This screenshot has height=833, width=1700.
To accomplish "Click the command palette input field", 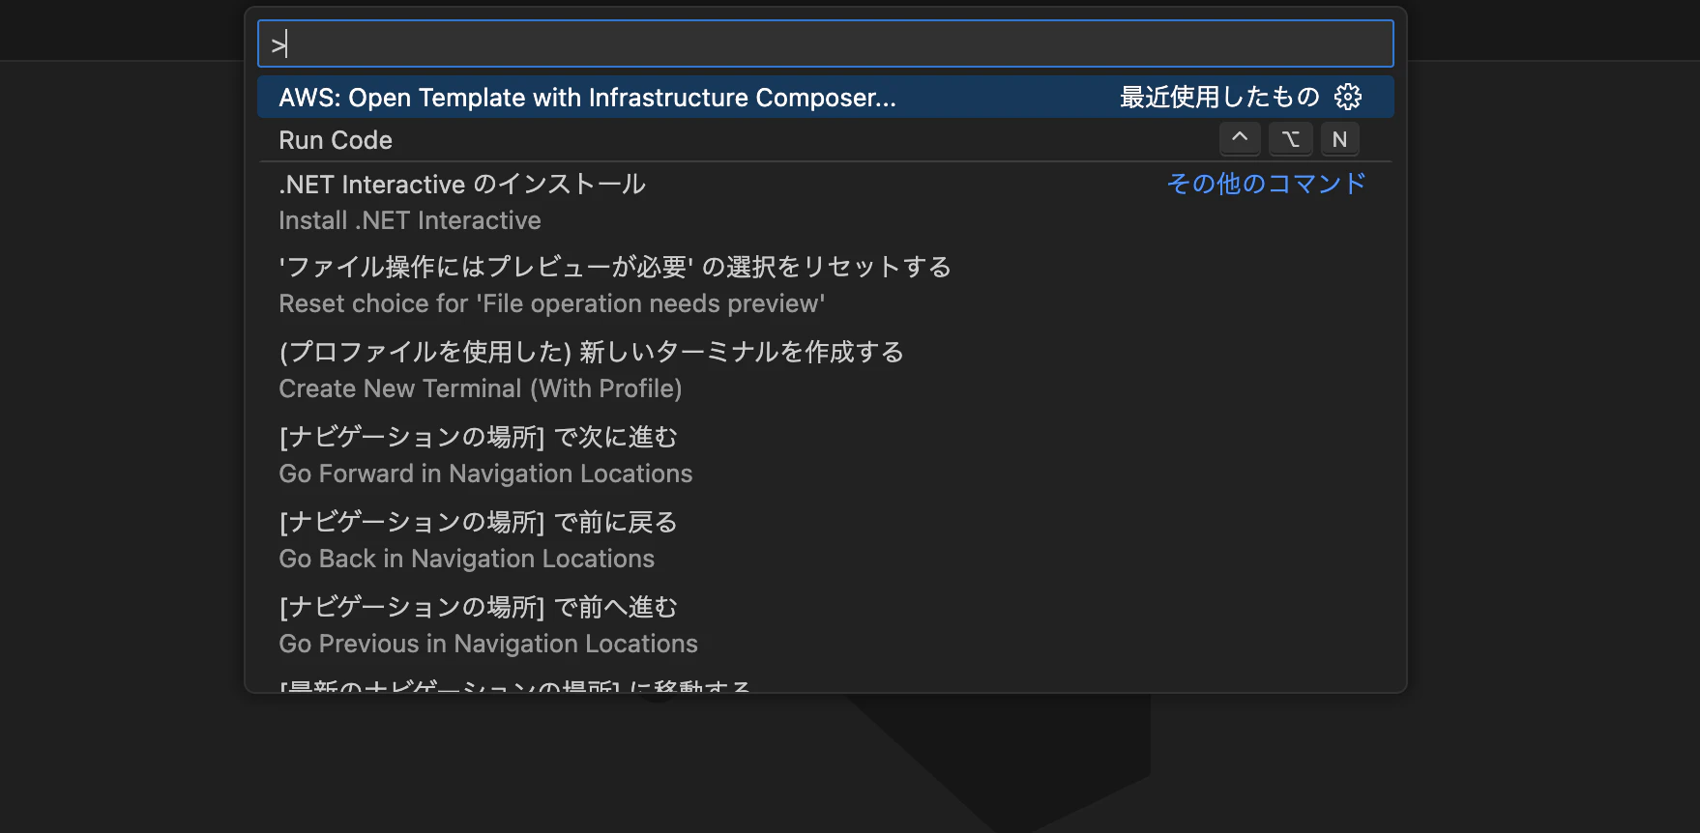I will (825, 44).
